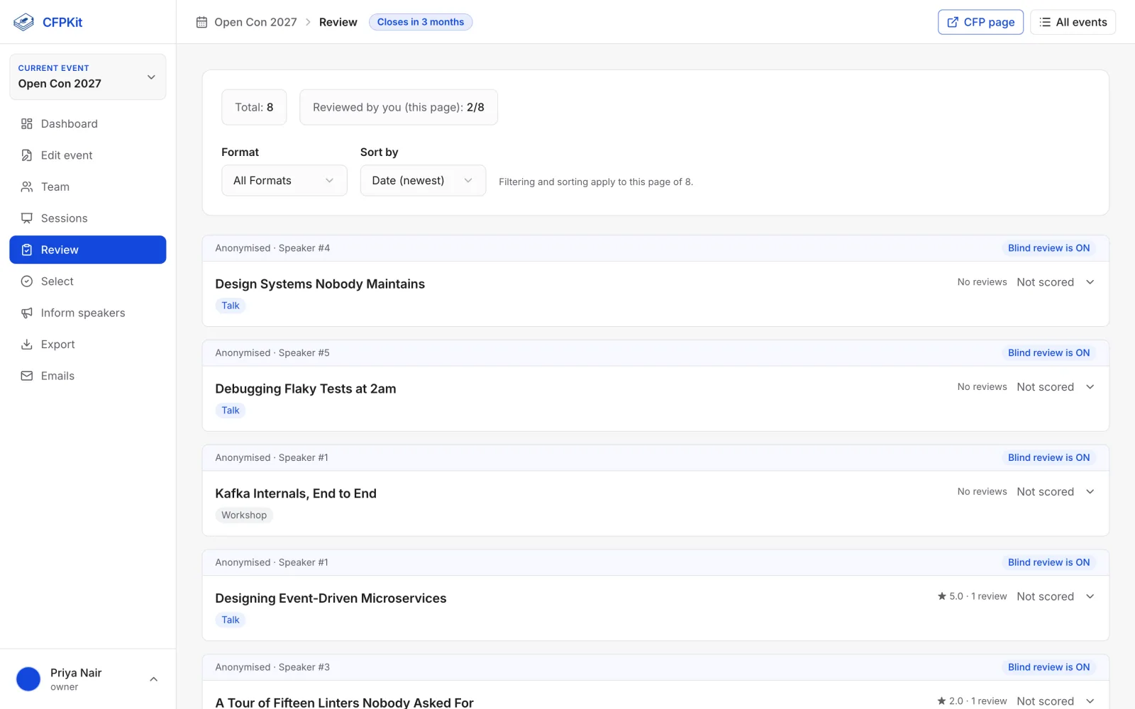The image size is (1135, 709).
Task: Click the Dashboard grid icon
Action: (27, 123)
